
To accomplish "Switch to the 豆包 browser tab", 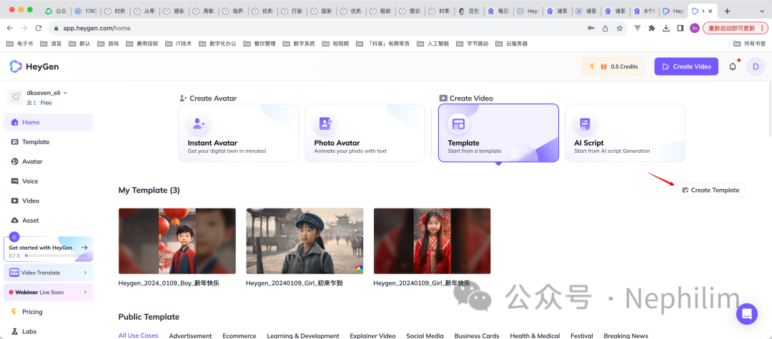I will 469,11.
